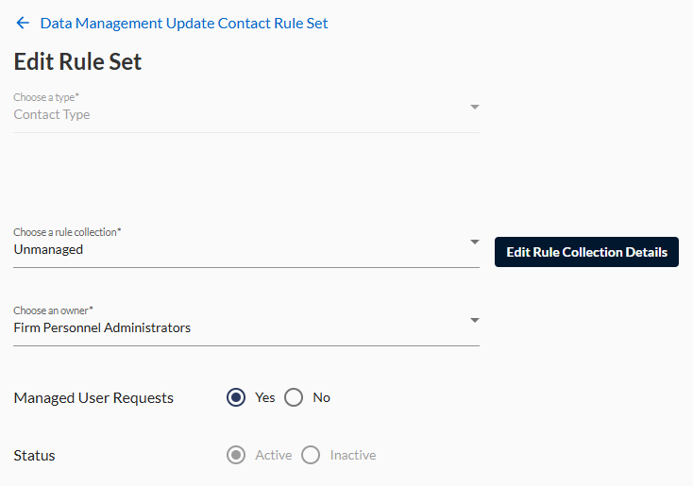Click the Inactive label text
This screenshot has width=693, height=486.
point(353,455)
